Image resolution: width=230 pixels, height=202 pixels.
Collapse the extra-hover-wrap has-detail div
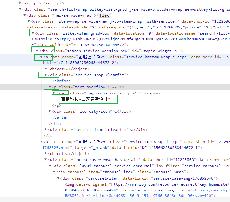(x=46, y=159)
